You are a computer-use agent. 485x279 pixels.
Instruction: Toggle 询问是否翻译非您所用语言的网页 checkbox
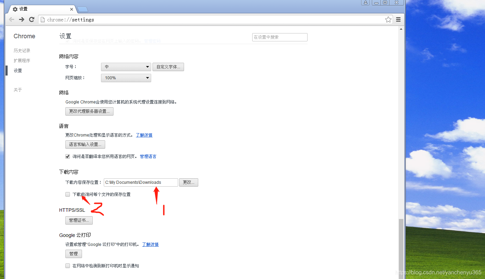point(68,157)
